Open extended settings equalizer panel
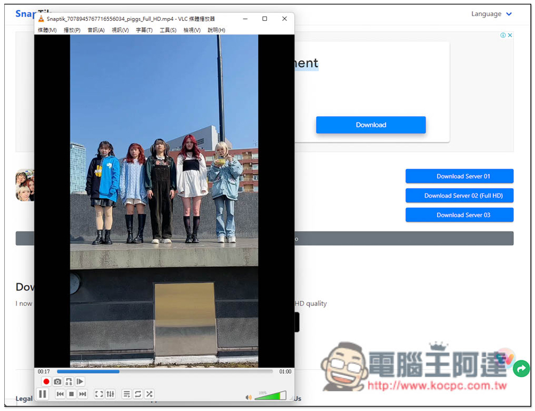Viewport: 535px width, 411px height. [x=110, y=394]
